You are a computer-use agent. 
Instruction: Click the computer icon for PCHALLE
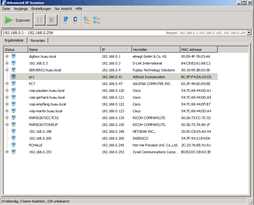14,145
